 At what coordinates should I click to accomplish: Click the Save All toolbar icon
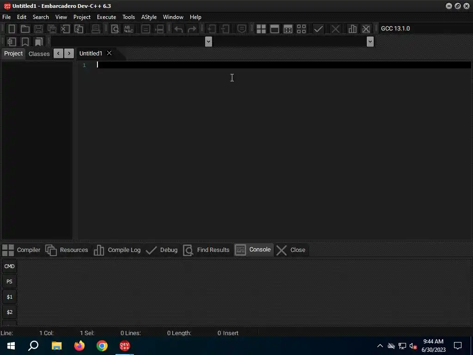tap(52, 29)
